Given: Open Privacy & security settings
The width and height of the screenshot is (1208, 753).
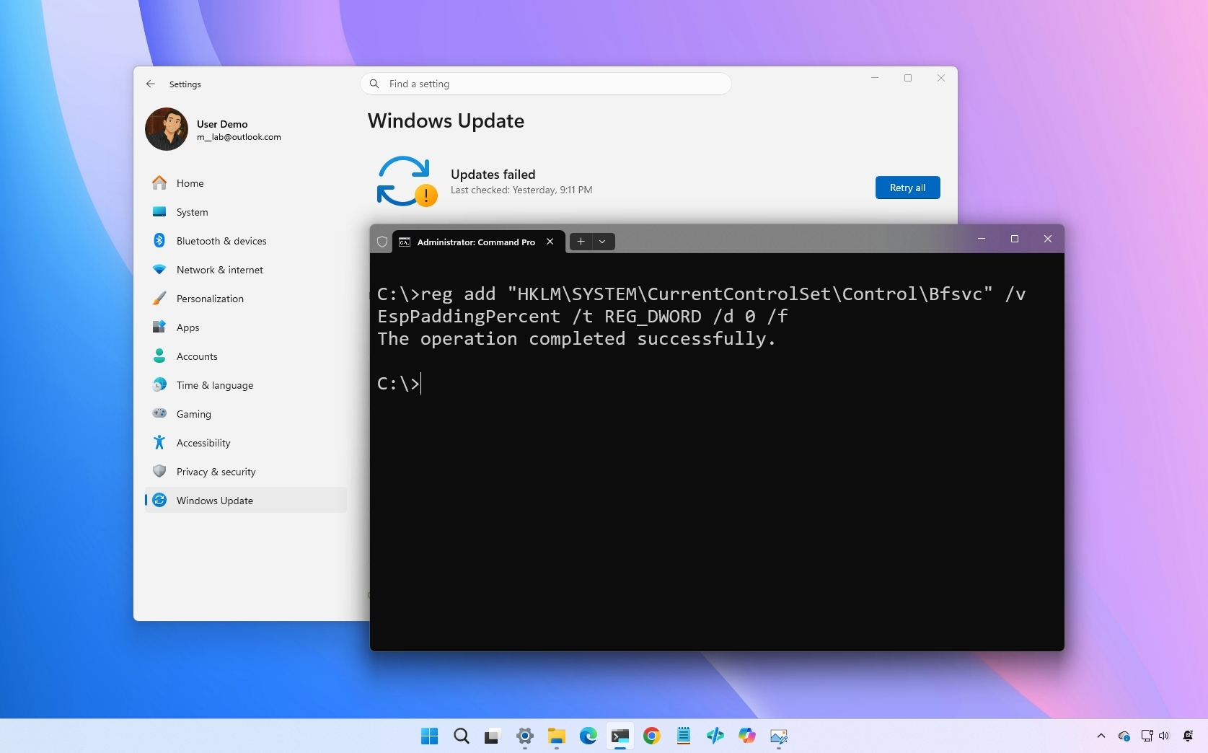Looking at the screenshot, I should [245, 472].
